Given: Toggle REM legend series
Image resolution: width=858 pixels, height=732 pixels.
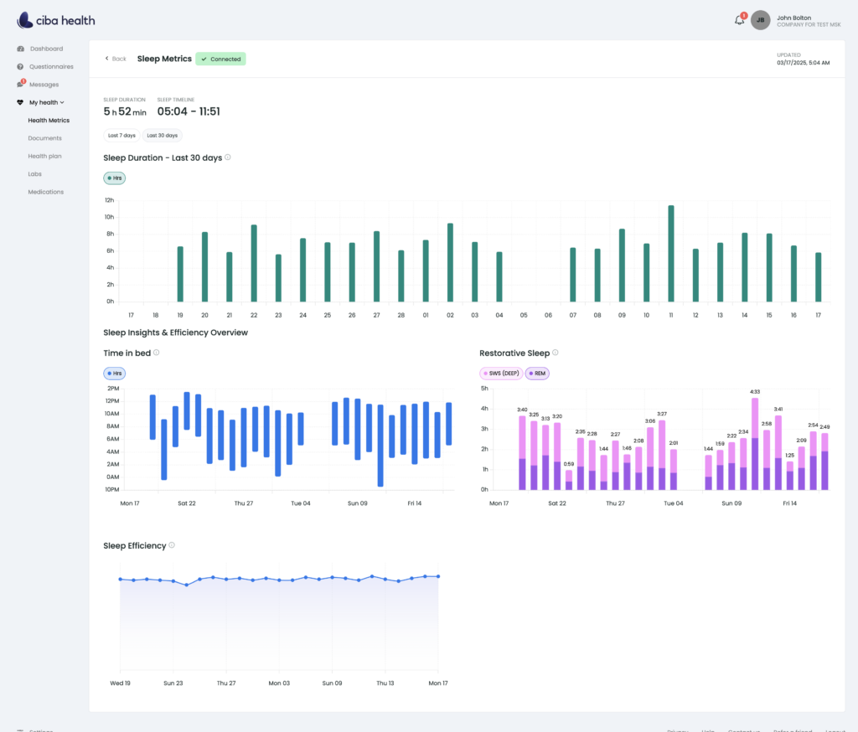Looking at the screenshot, I should 537,374.
